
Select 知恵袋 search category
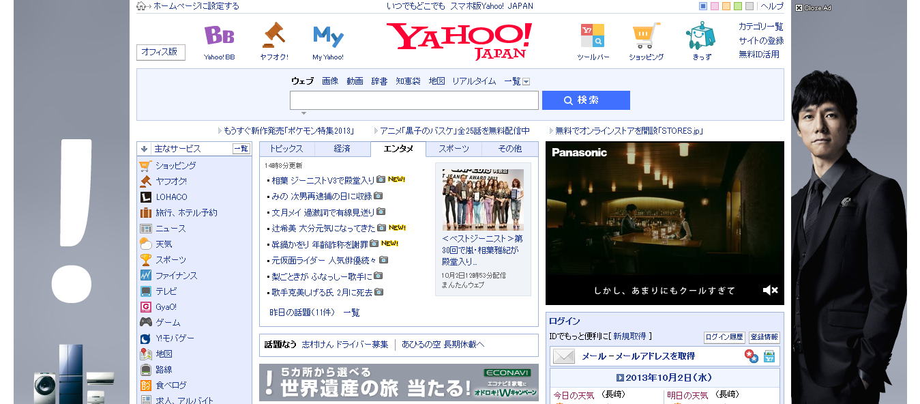408,81
